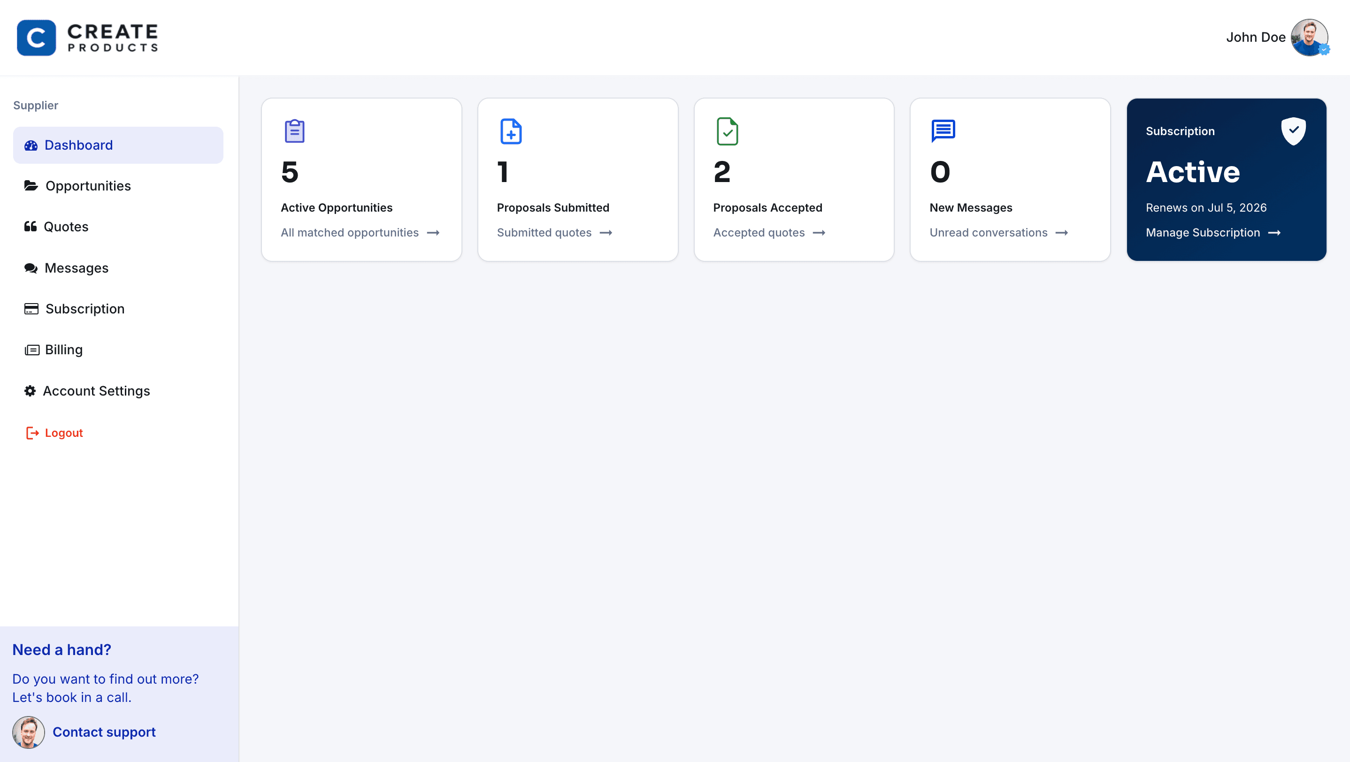Click the CREATE PRODUCTS wordmark
The height and width of the screenshot is (762, 1350).
pos(113,38)
